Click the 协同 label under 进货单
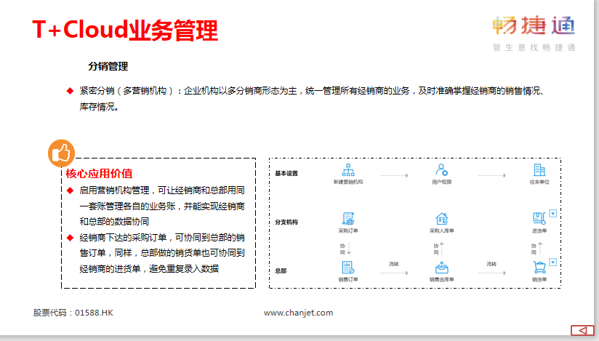This screenshot has height=341, width=599. click(x=534, y=249)
